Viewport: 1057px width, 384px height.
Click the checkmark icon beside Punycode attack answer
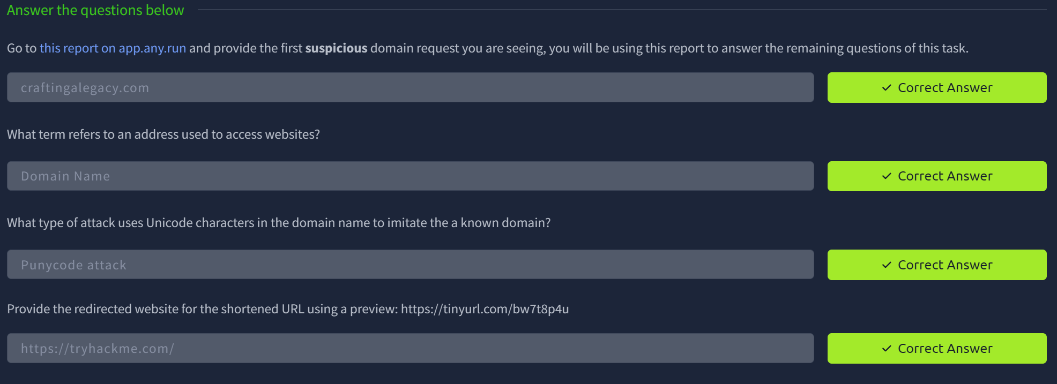pyautogui.click(x=887, y=265)
